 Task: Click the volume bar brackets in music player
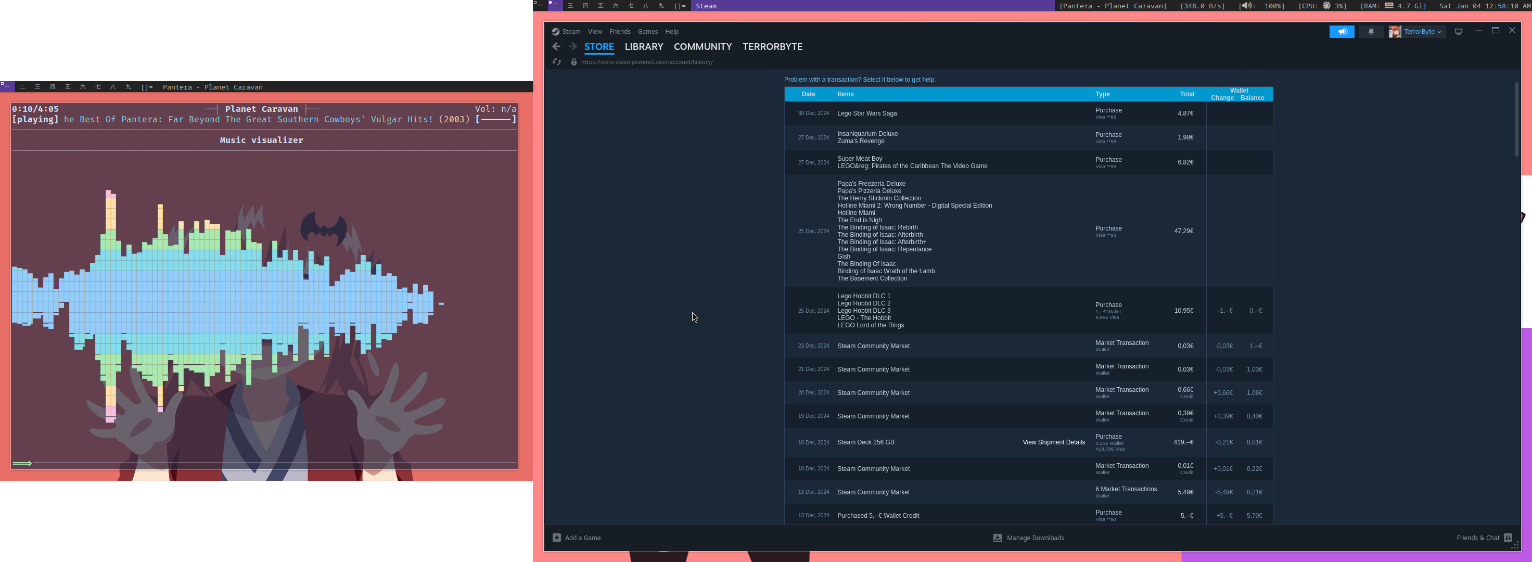[x=496, y=120]
